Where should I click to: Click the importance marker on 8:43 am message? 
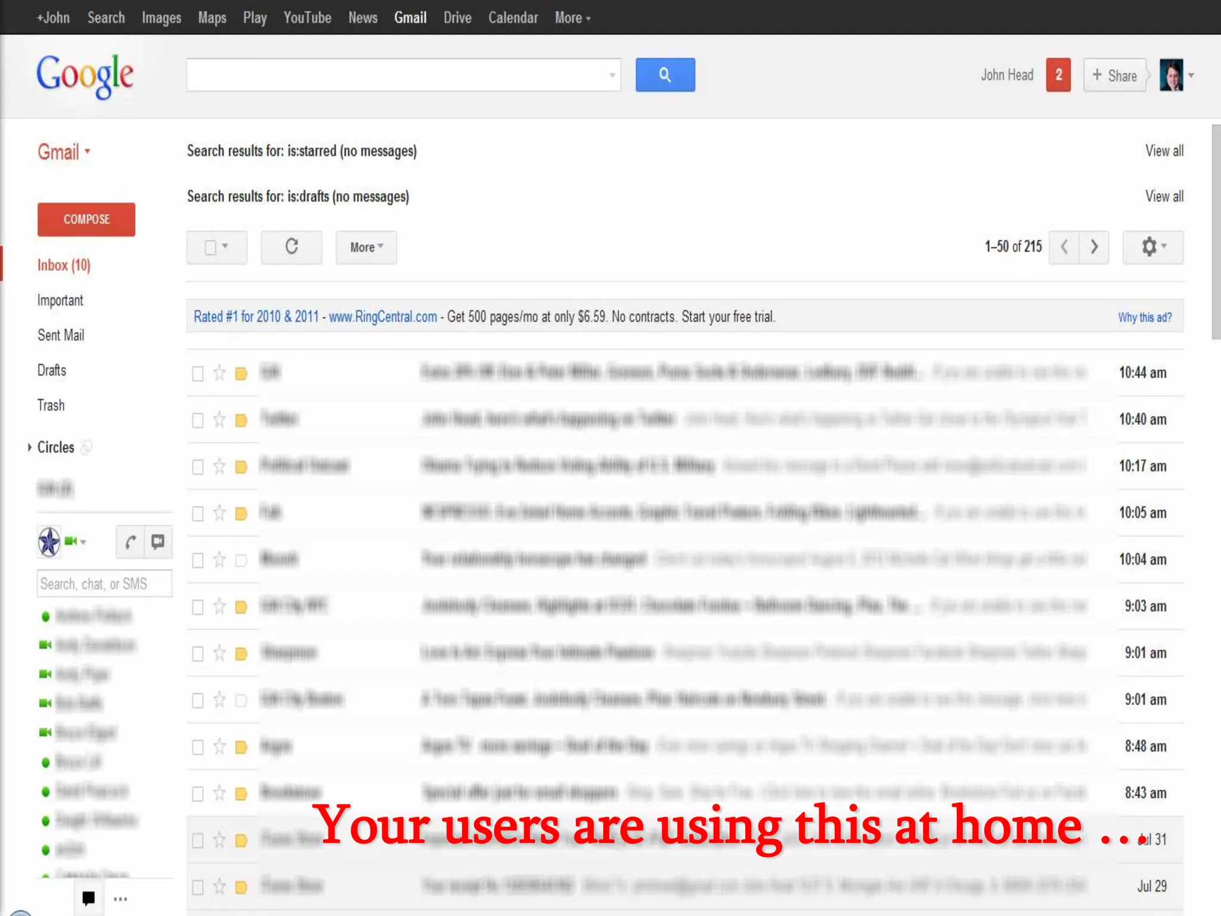pyautogui.click(x=241, y=794)
